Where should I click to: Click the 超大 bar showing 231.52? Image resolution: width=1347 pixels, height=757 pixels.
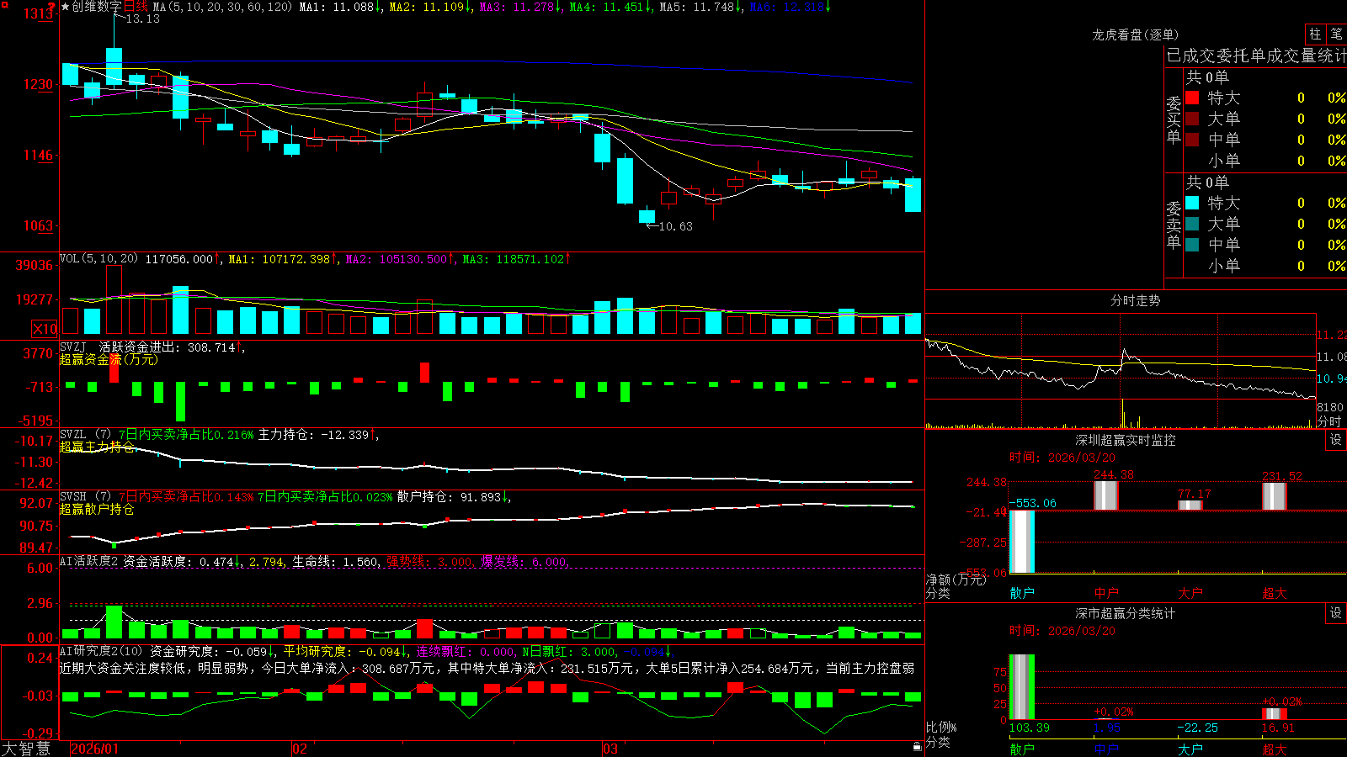click(1274, 496)
